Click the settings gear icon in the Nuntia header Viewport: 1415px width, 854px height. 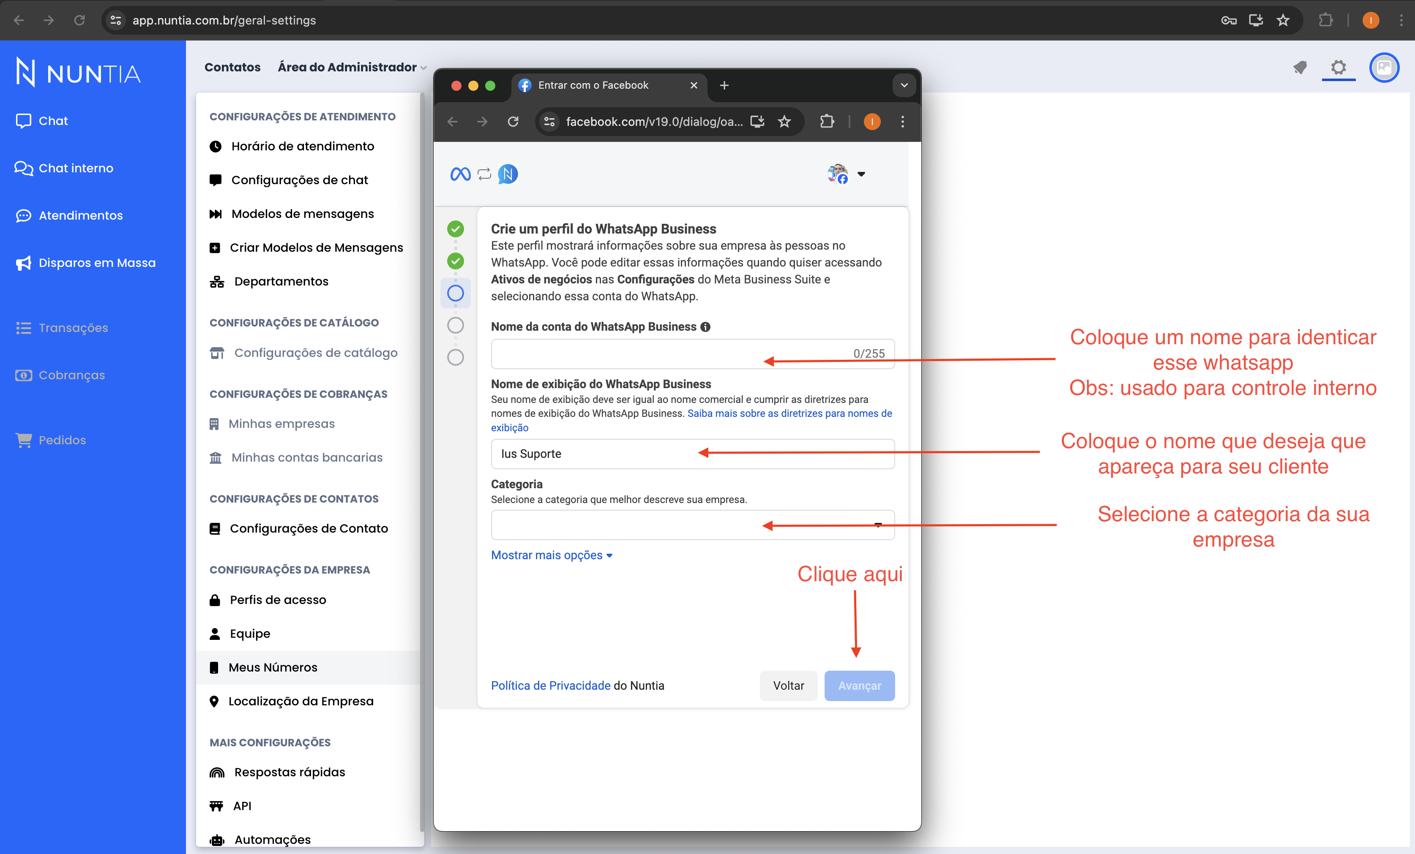click(1339, 68)
